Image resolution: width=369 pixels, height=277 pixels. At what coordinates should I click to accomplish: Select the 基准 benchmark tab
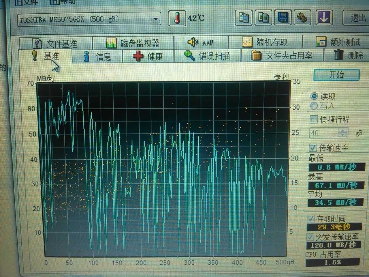point(45,56)
